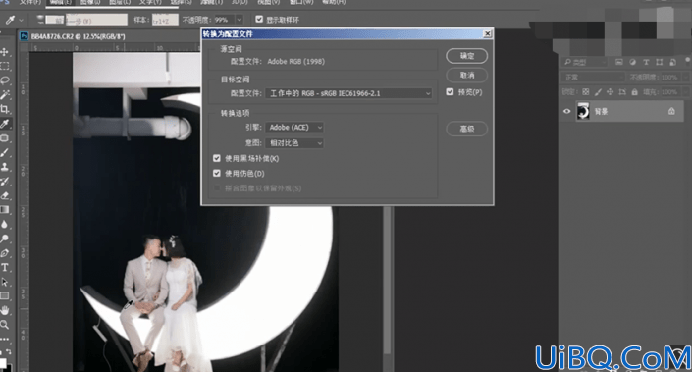Open the 文件(F) menu
The height and width of the screenshot is (372, 692).
30,2
